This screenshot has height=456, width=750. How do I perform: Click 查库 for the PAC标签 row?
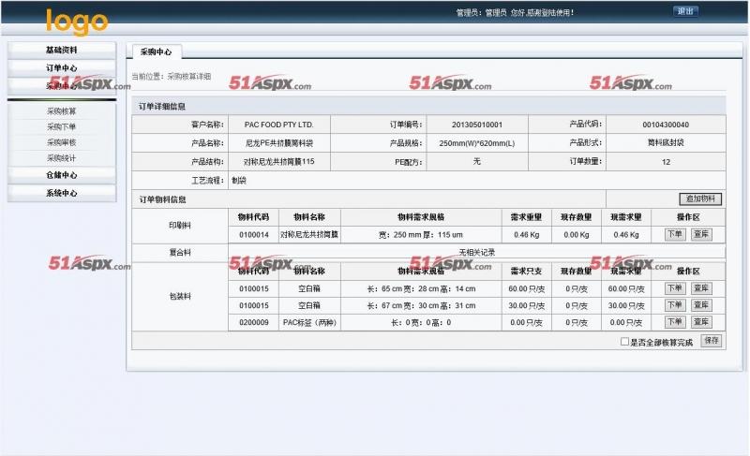(701, 322)
